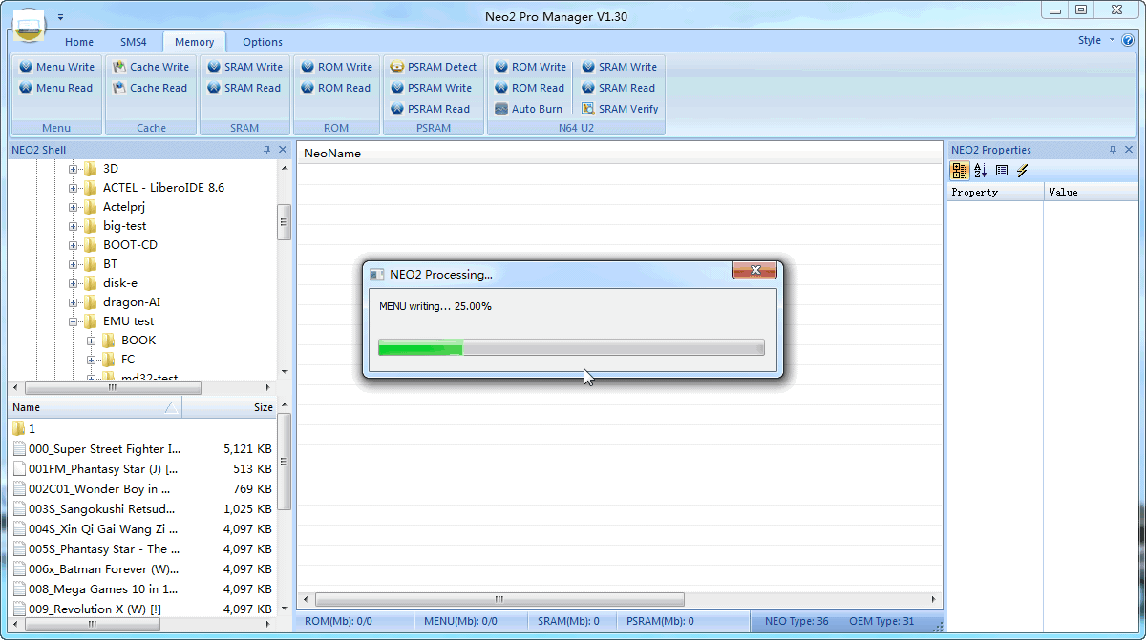This screenshot has width=1146, height=640.
Task: Switch to the SMS4 ribbon tab
Action: [134, 42]
